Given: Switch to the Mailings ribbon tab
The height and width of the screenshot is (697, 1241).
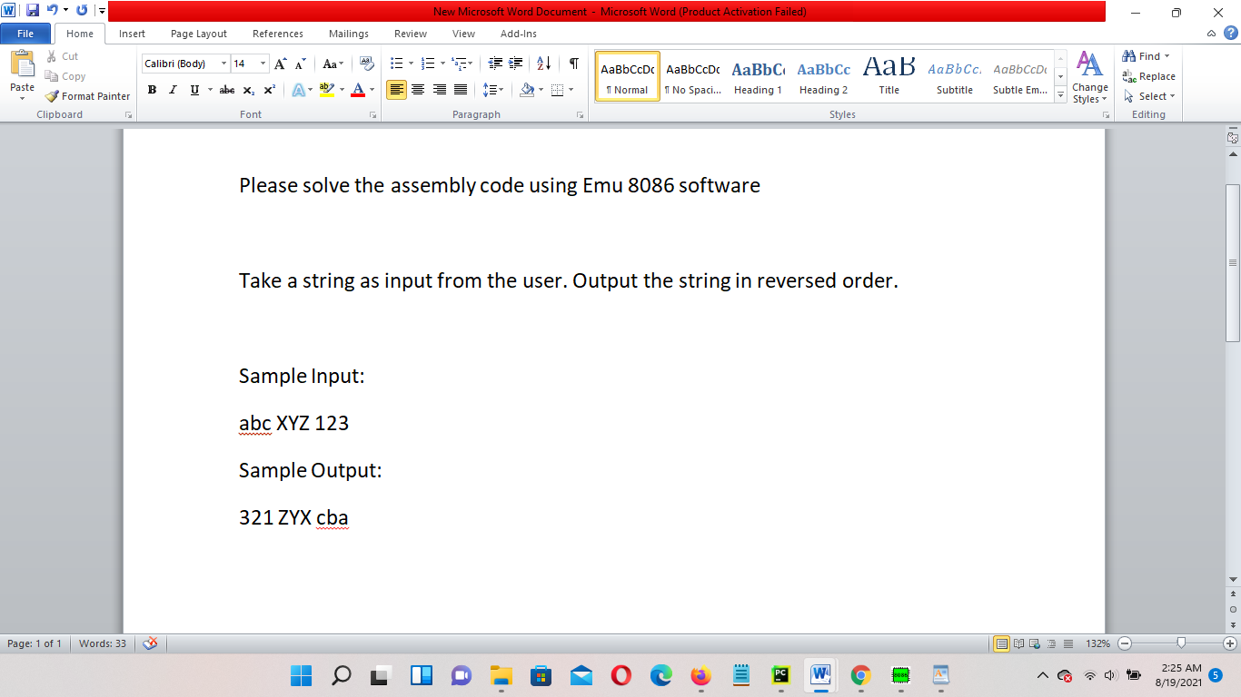Looking at the screenshot, I should point(348,34).
